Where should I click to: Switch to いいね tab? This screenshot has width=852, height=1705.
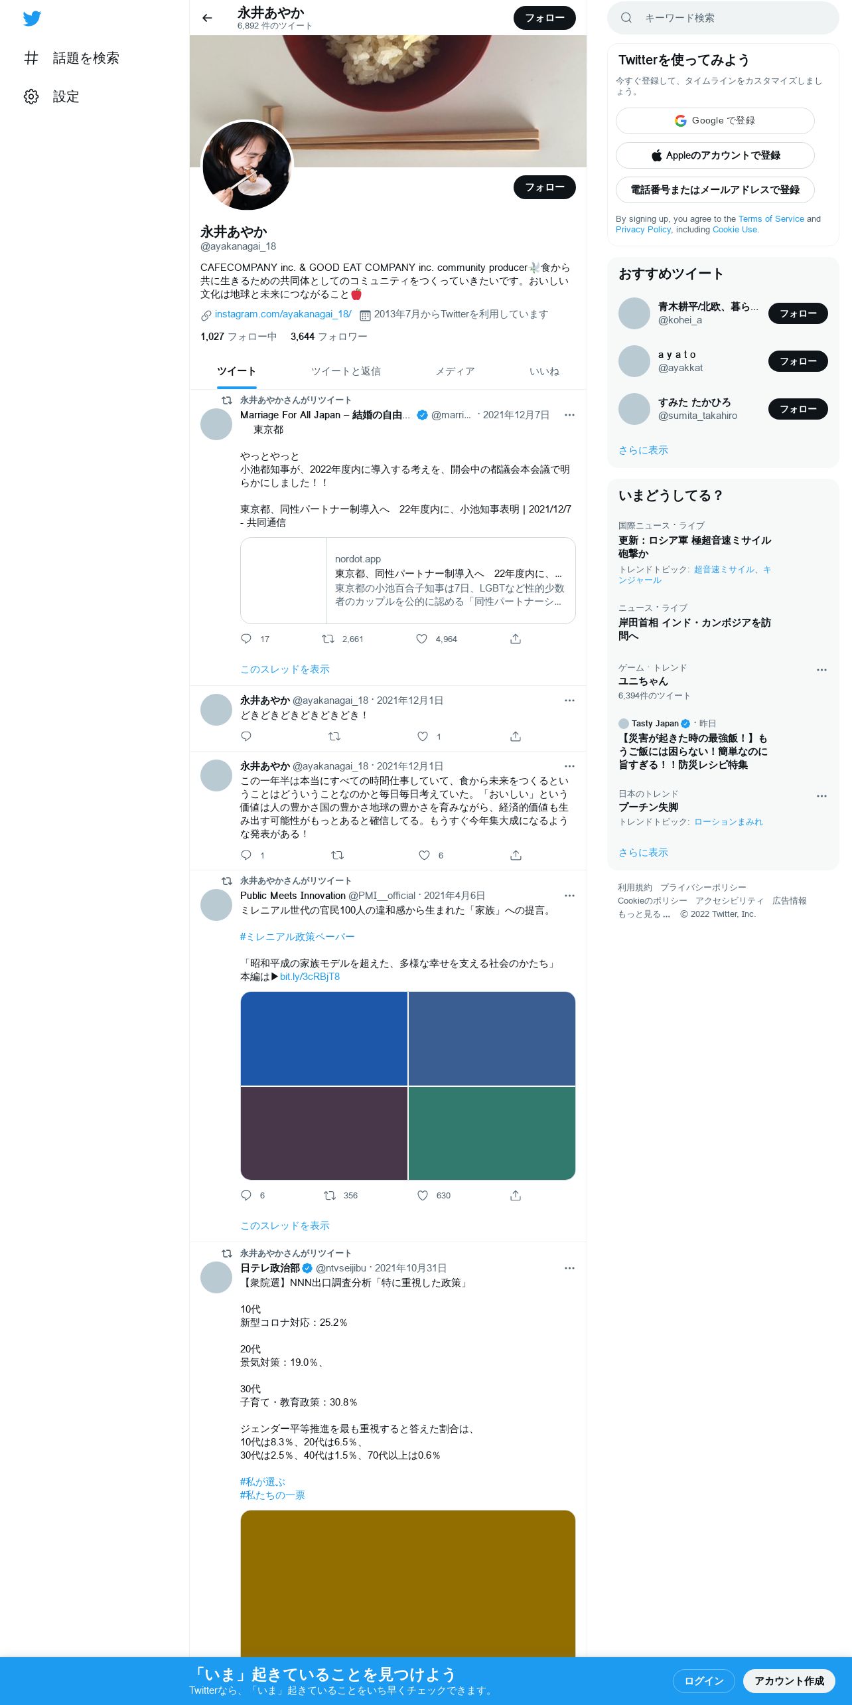click(x=544, y=371)
